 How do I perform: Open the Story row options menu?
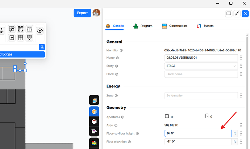click(241, 66)
